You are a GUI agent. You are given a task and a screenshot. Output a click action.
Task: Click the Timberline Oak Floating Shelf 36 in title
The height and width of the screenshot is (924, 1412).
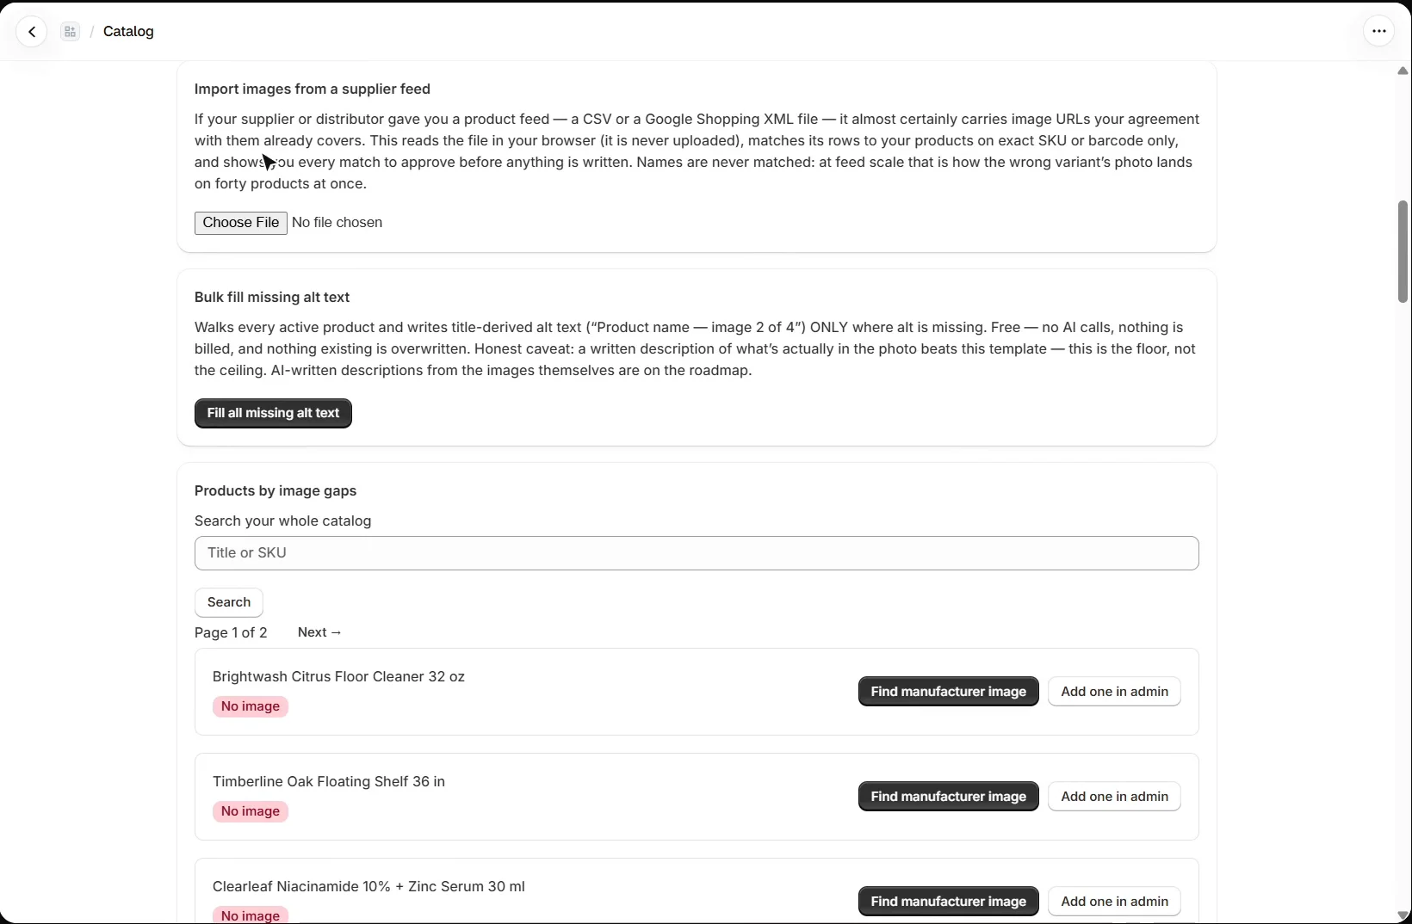pos(329,782)
